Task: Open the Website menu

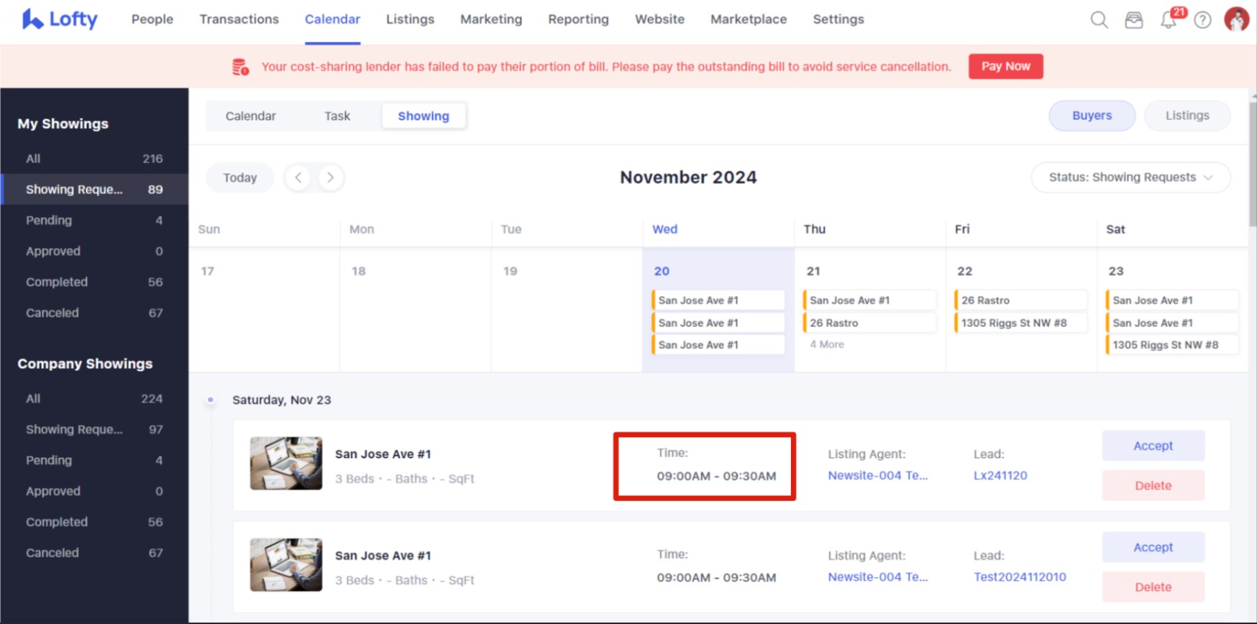Action: pyautogui.click(x=659, y=19)
